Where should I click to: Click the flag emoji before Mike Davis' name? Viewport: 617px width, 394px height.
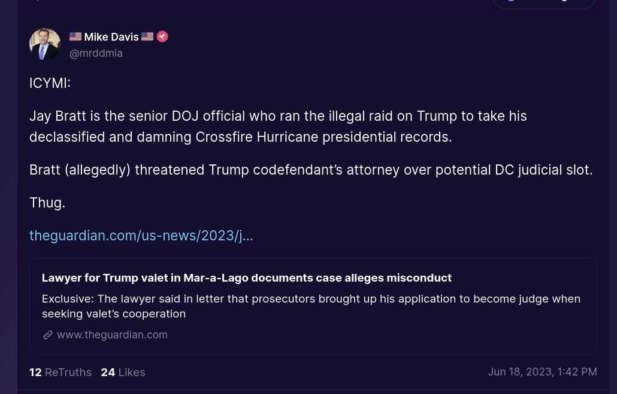pos(75,37)
